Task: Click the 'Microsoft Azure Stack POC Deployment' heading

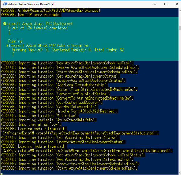Action: 37,23
